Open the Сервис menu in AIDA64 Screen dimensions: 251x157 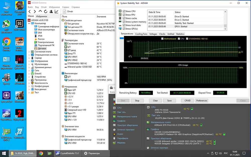click(66, 7)
